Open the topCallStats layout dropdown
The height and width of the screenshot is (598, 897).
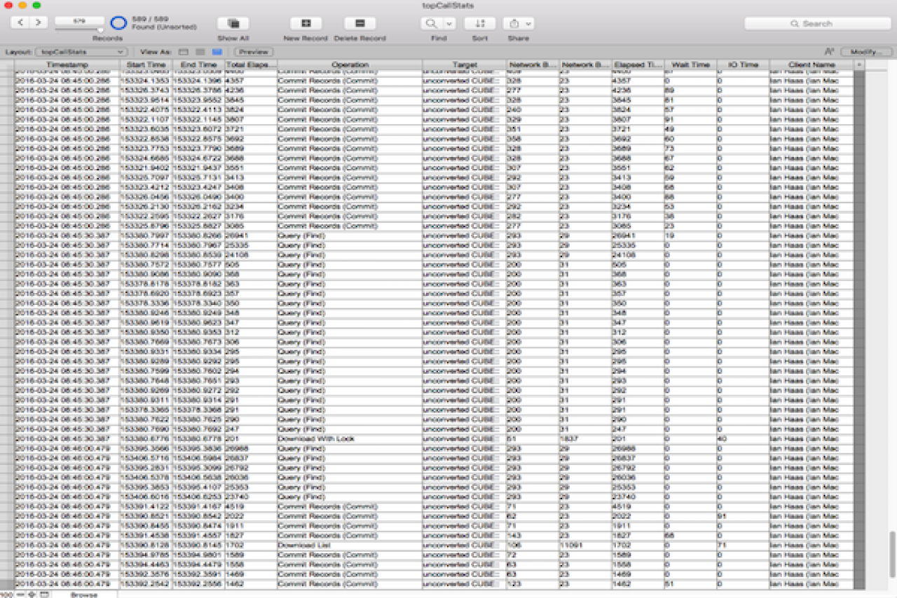[x=82, y=52]
